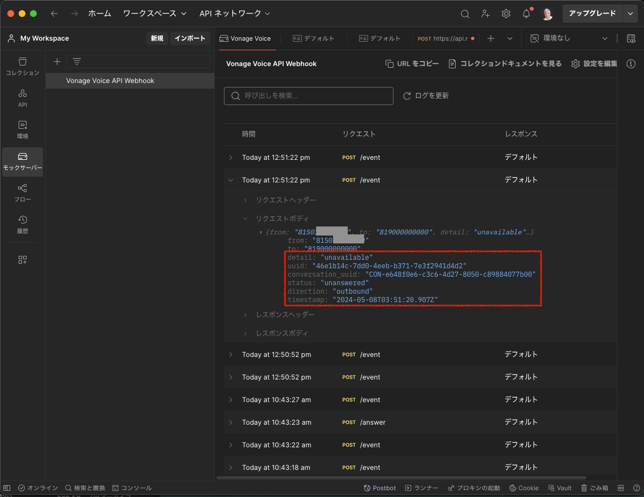Image resolution: width=644 pixels, height=497 pixels.
Task: Click the New (新規) button
Action: pos(157,38)
